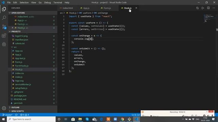
Task: Click the Windows Start button
Action: (x=3, y=119)
